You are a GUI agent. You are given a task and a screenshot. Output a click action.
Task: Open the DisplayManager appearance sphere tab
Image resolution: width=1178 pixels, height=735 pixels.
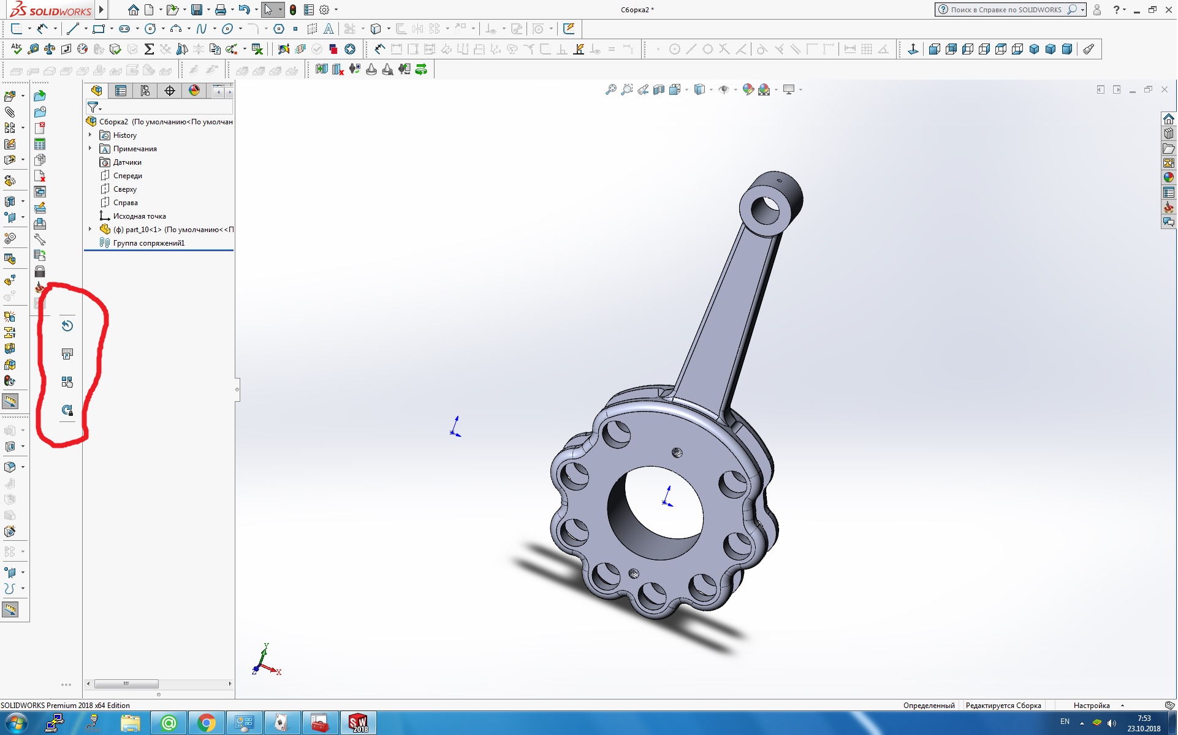click(x=194, y=91)
